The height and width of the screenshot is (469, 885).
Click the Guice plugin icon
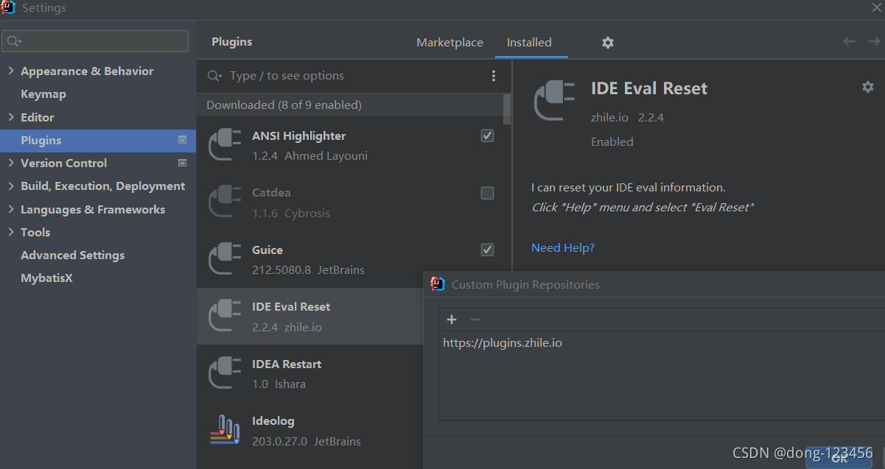(x=225, y=259)
